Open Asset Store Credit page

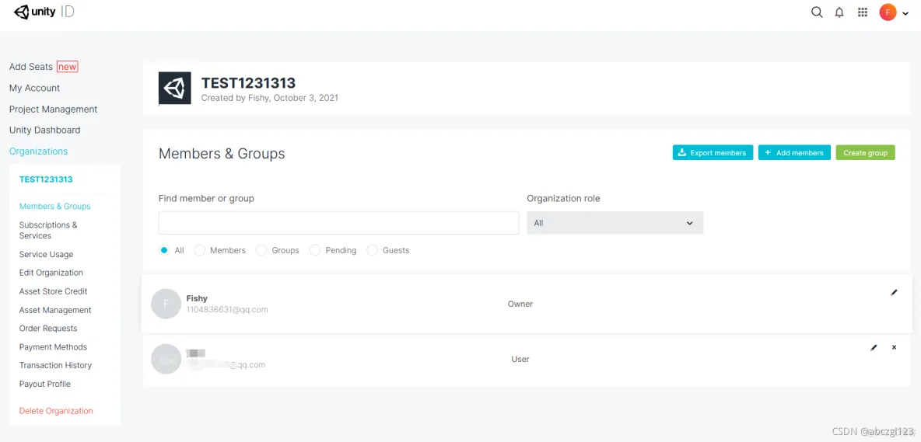point(53,291)
